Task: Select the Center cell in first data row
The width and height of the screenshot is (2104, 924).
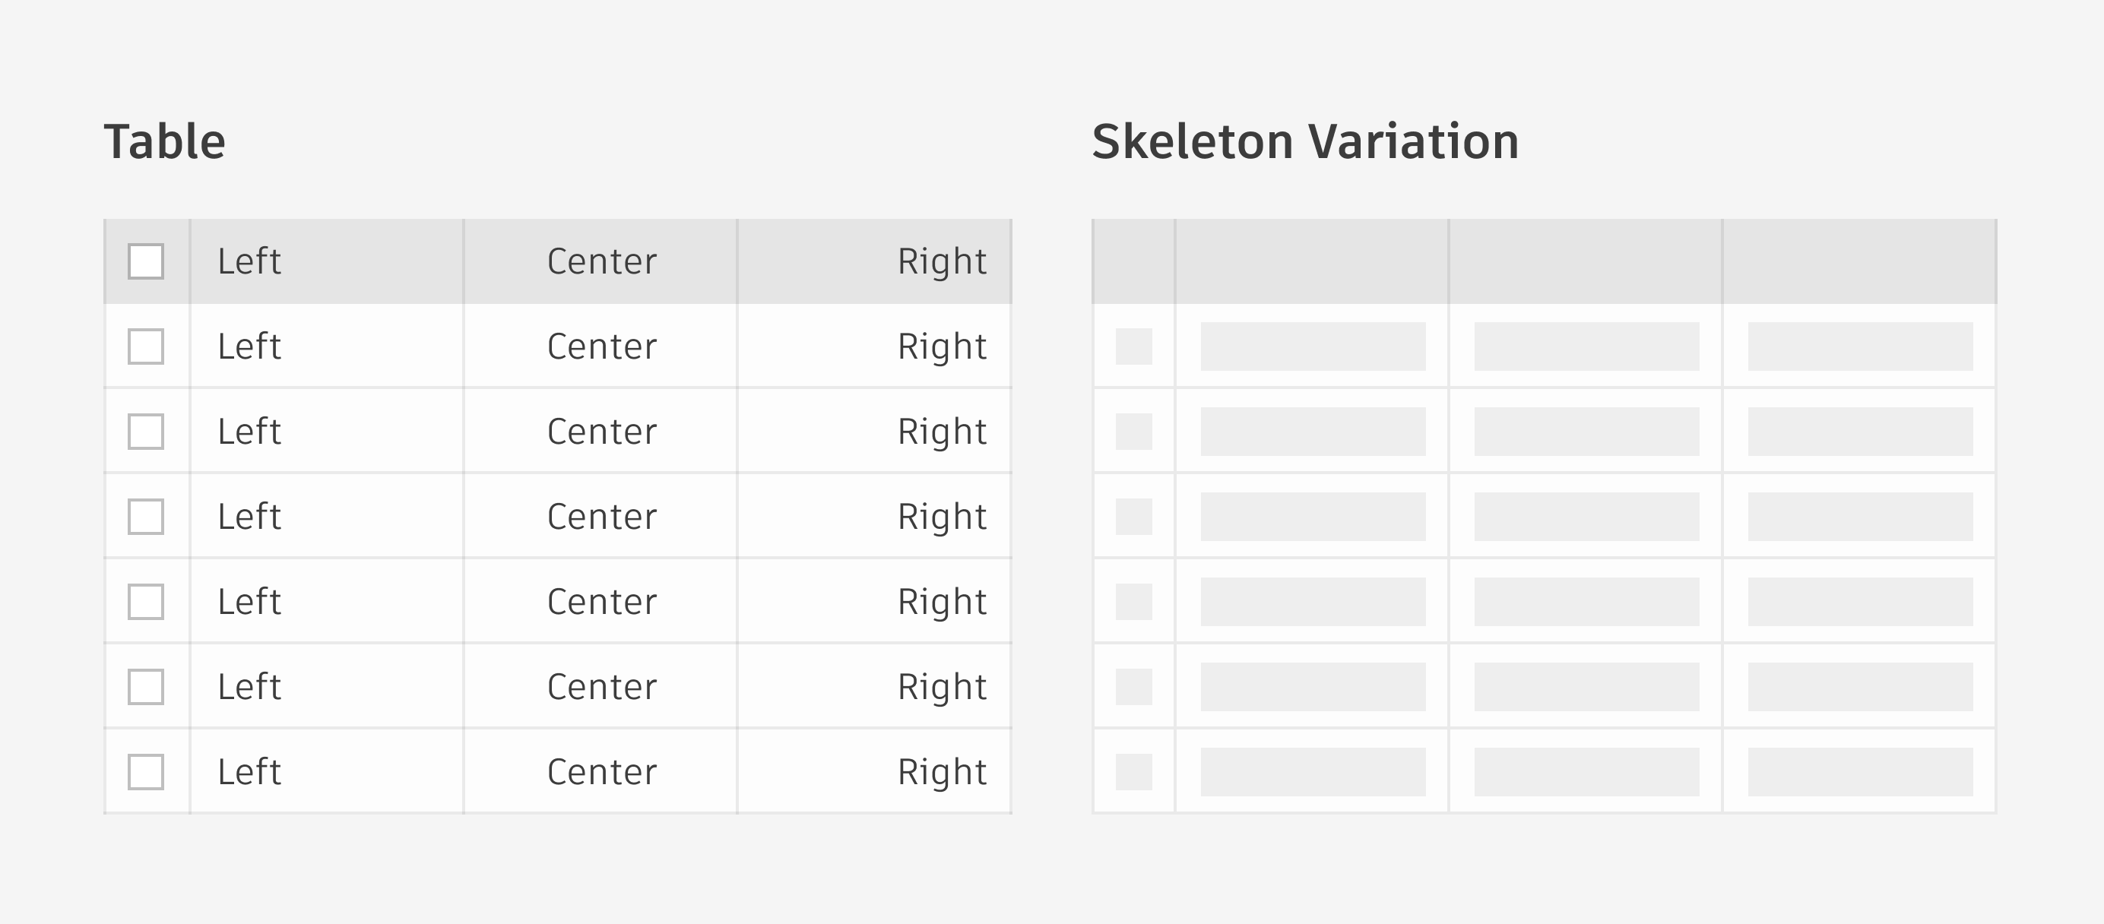Action: [600, 346]
